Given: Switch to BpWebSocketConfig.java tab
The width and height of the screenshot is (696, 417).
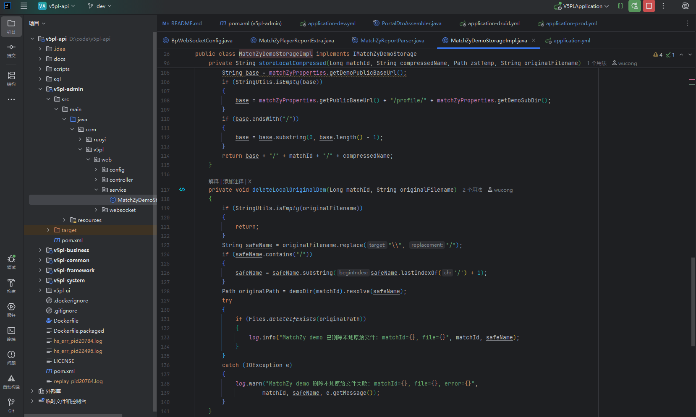Looking at the screenshot, I should 197,40.
